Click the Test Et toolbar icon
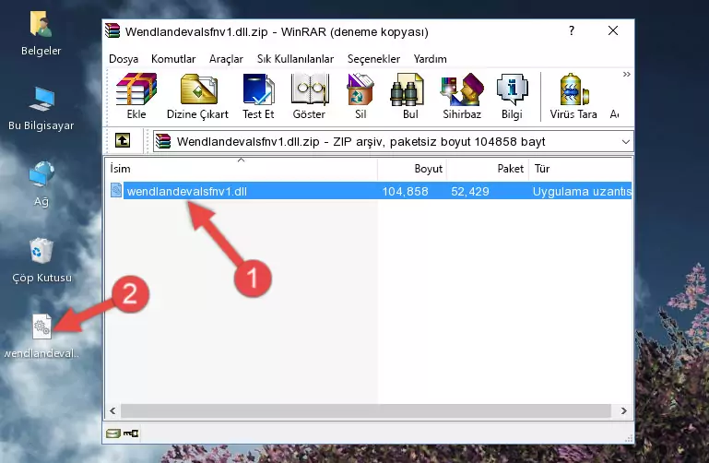 coord(258,89)
